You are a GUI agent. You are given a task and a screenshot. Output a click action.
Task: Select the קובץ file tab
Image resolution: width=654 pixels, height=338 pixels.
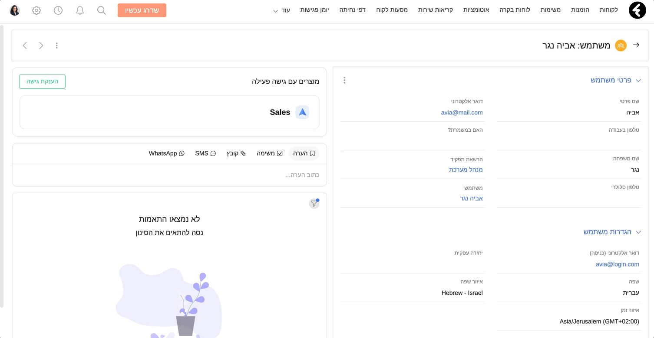[236, 153]
